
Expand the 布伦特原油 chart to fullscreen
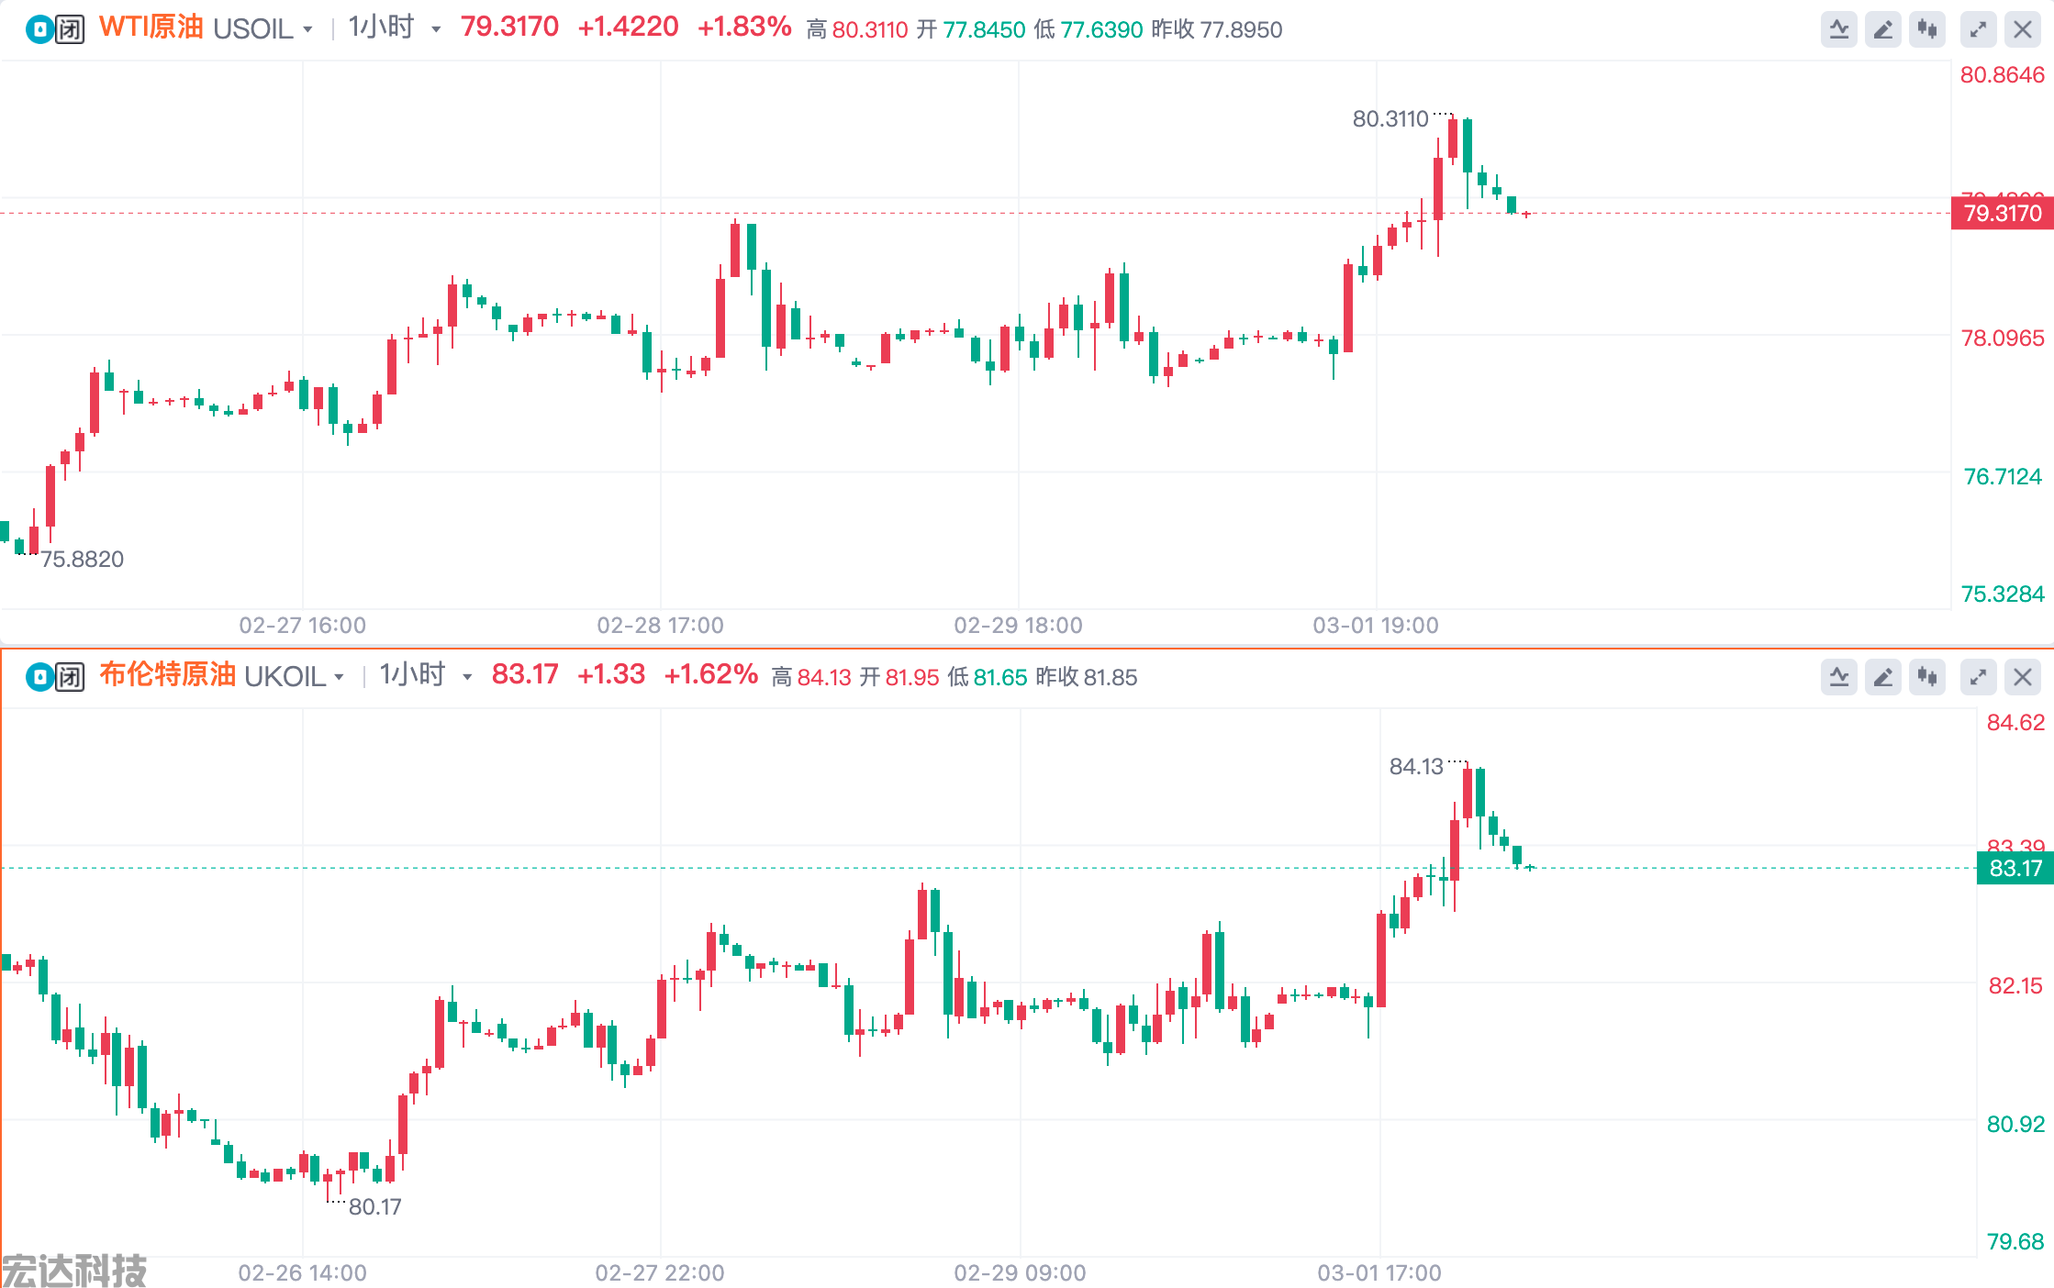point(1978,678)
